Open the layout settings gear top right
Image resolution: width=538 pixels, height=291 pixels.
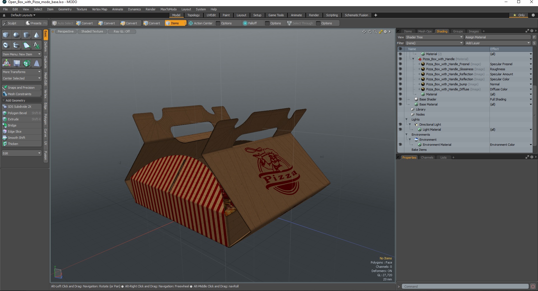533,15
